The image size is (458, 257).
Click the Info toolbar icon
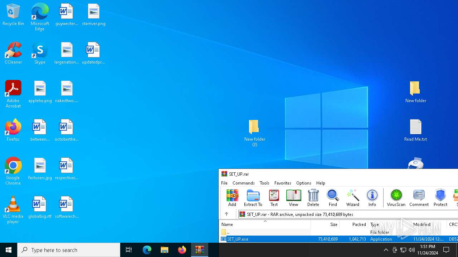[372, 198]
